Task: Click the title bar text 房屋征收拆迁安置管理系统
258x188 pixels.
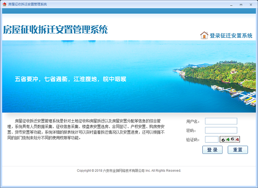Action: click(x=27, y=5)
